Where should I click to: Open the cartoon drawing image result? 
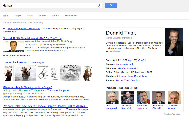point(48,73)
